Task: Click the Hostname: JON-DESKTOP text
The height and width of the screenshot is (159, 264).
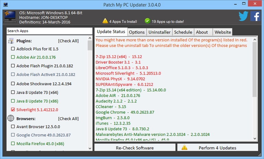Action: (43, 17)
